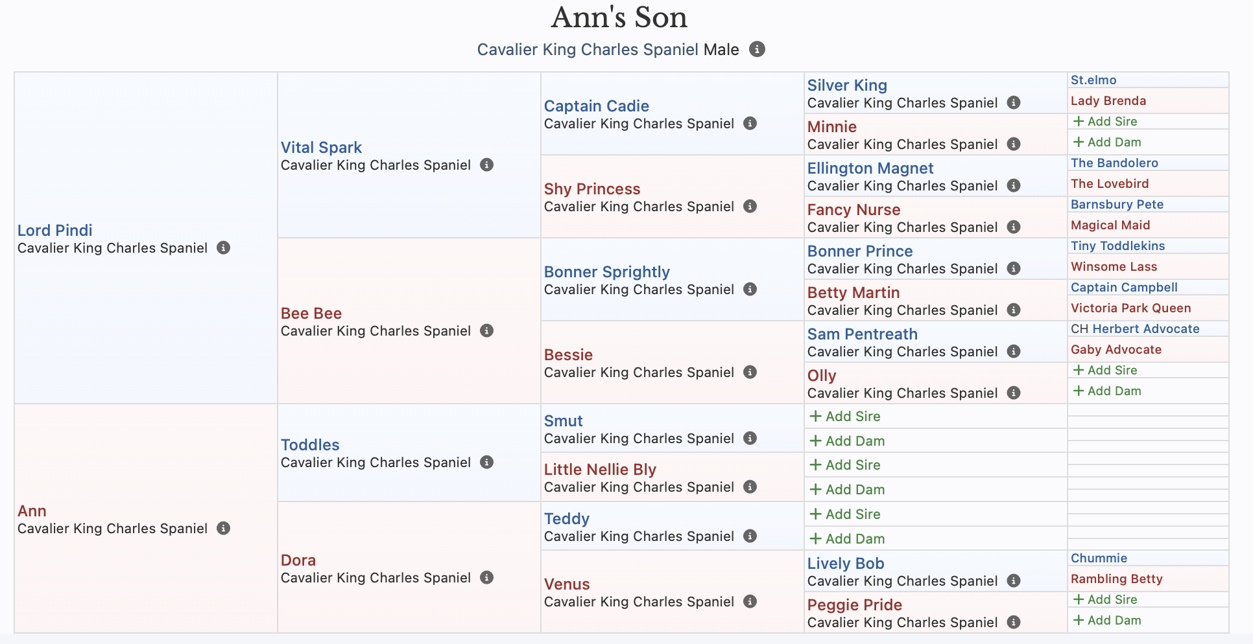The width and height of the screenshot is (1253, 644).
Task: Follow the Cavalier King Charles Spaniel breed link in header
Action: point(588,49)
